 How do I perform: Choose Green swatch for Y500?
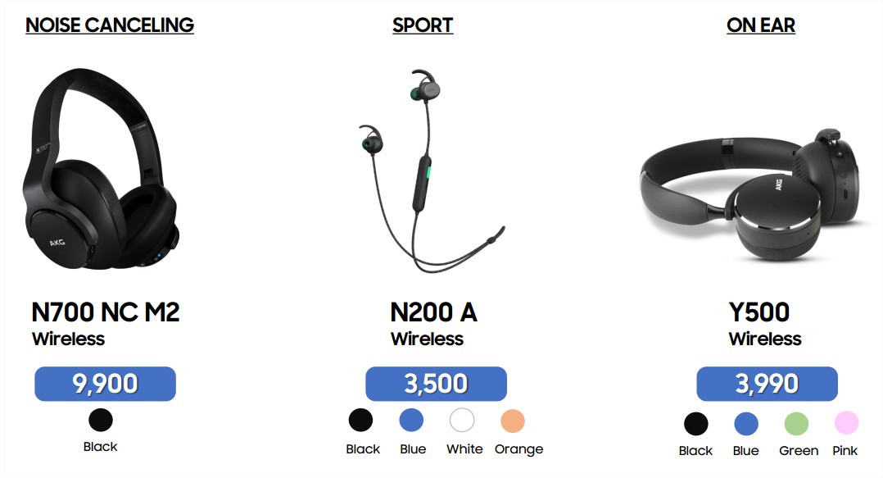coord(796,424)
